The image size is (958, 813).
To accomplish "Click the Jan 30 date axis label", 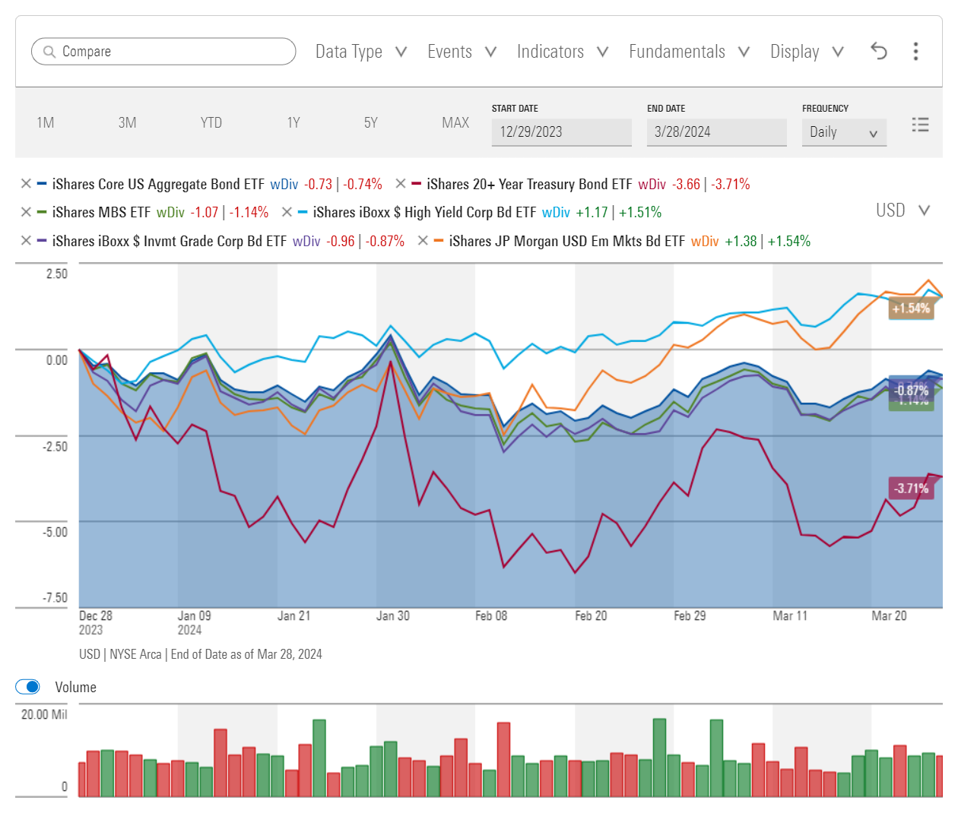I will coord(392,615).
